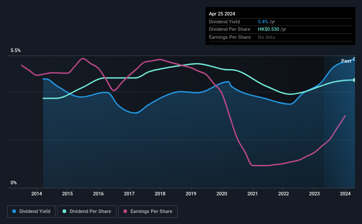Click the 0% y-axis label
362x224 pixels.
tap(14, 183)
